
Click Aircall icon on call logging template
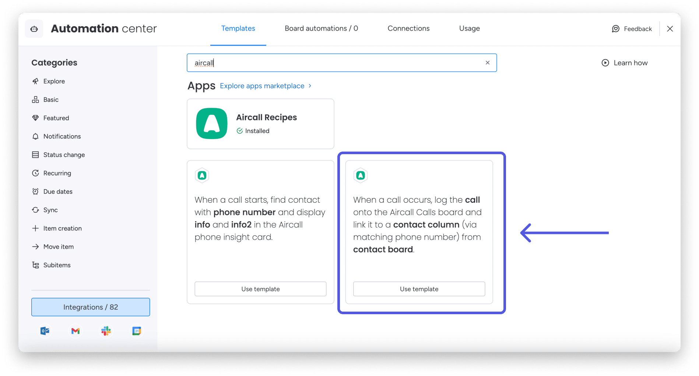[361, 175]
